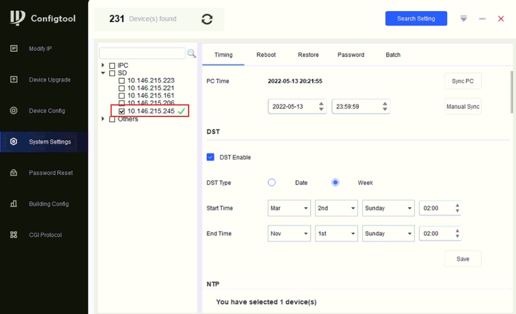This screenshot has height=314, width=516.
Task: Expand the Others tree node
Action: [x=103, y=119]
